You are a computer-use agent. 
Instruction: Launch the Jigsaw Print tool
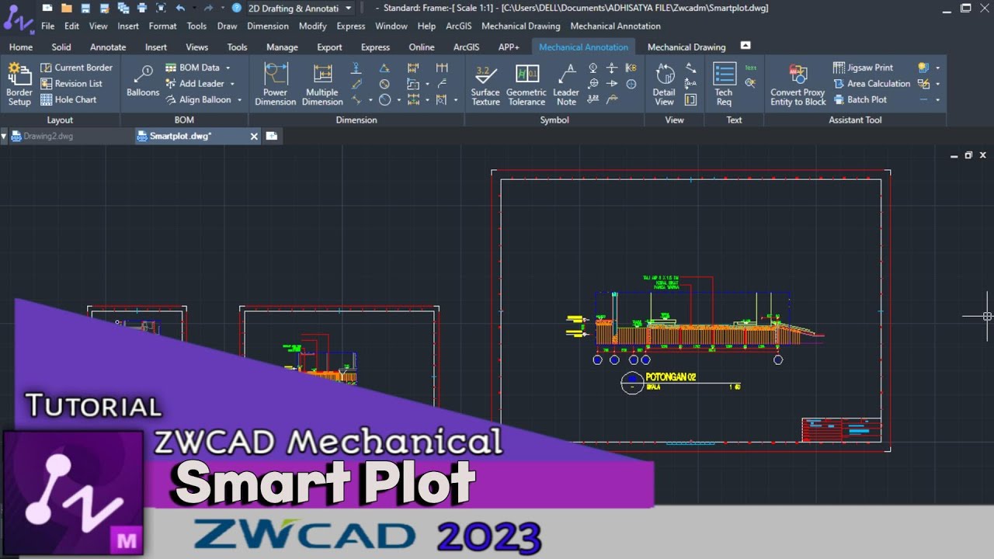(x=863, y=68)
